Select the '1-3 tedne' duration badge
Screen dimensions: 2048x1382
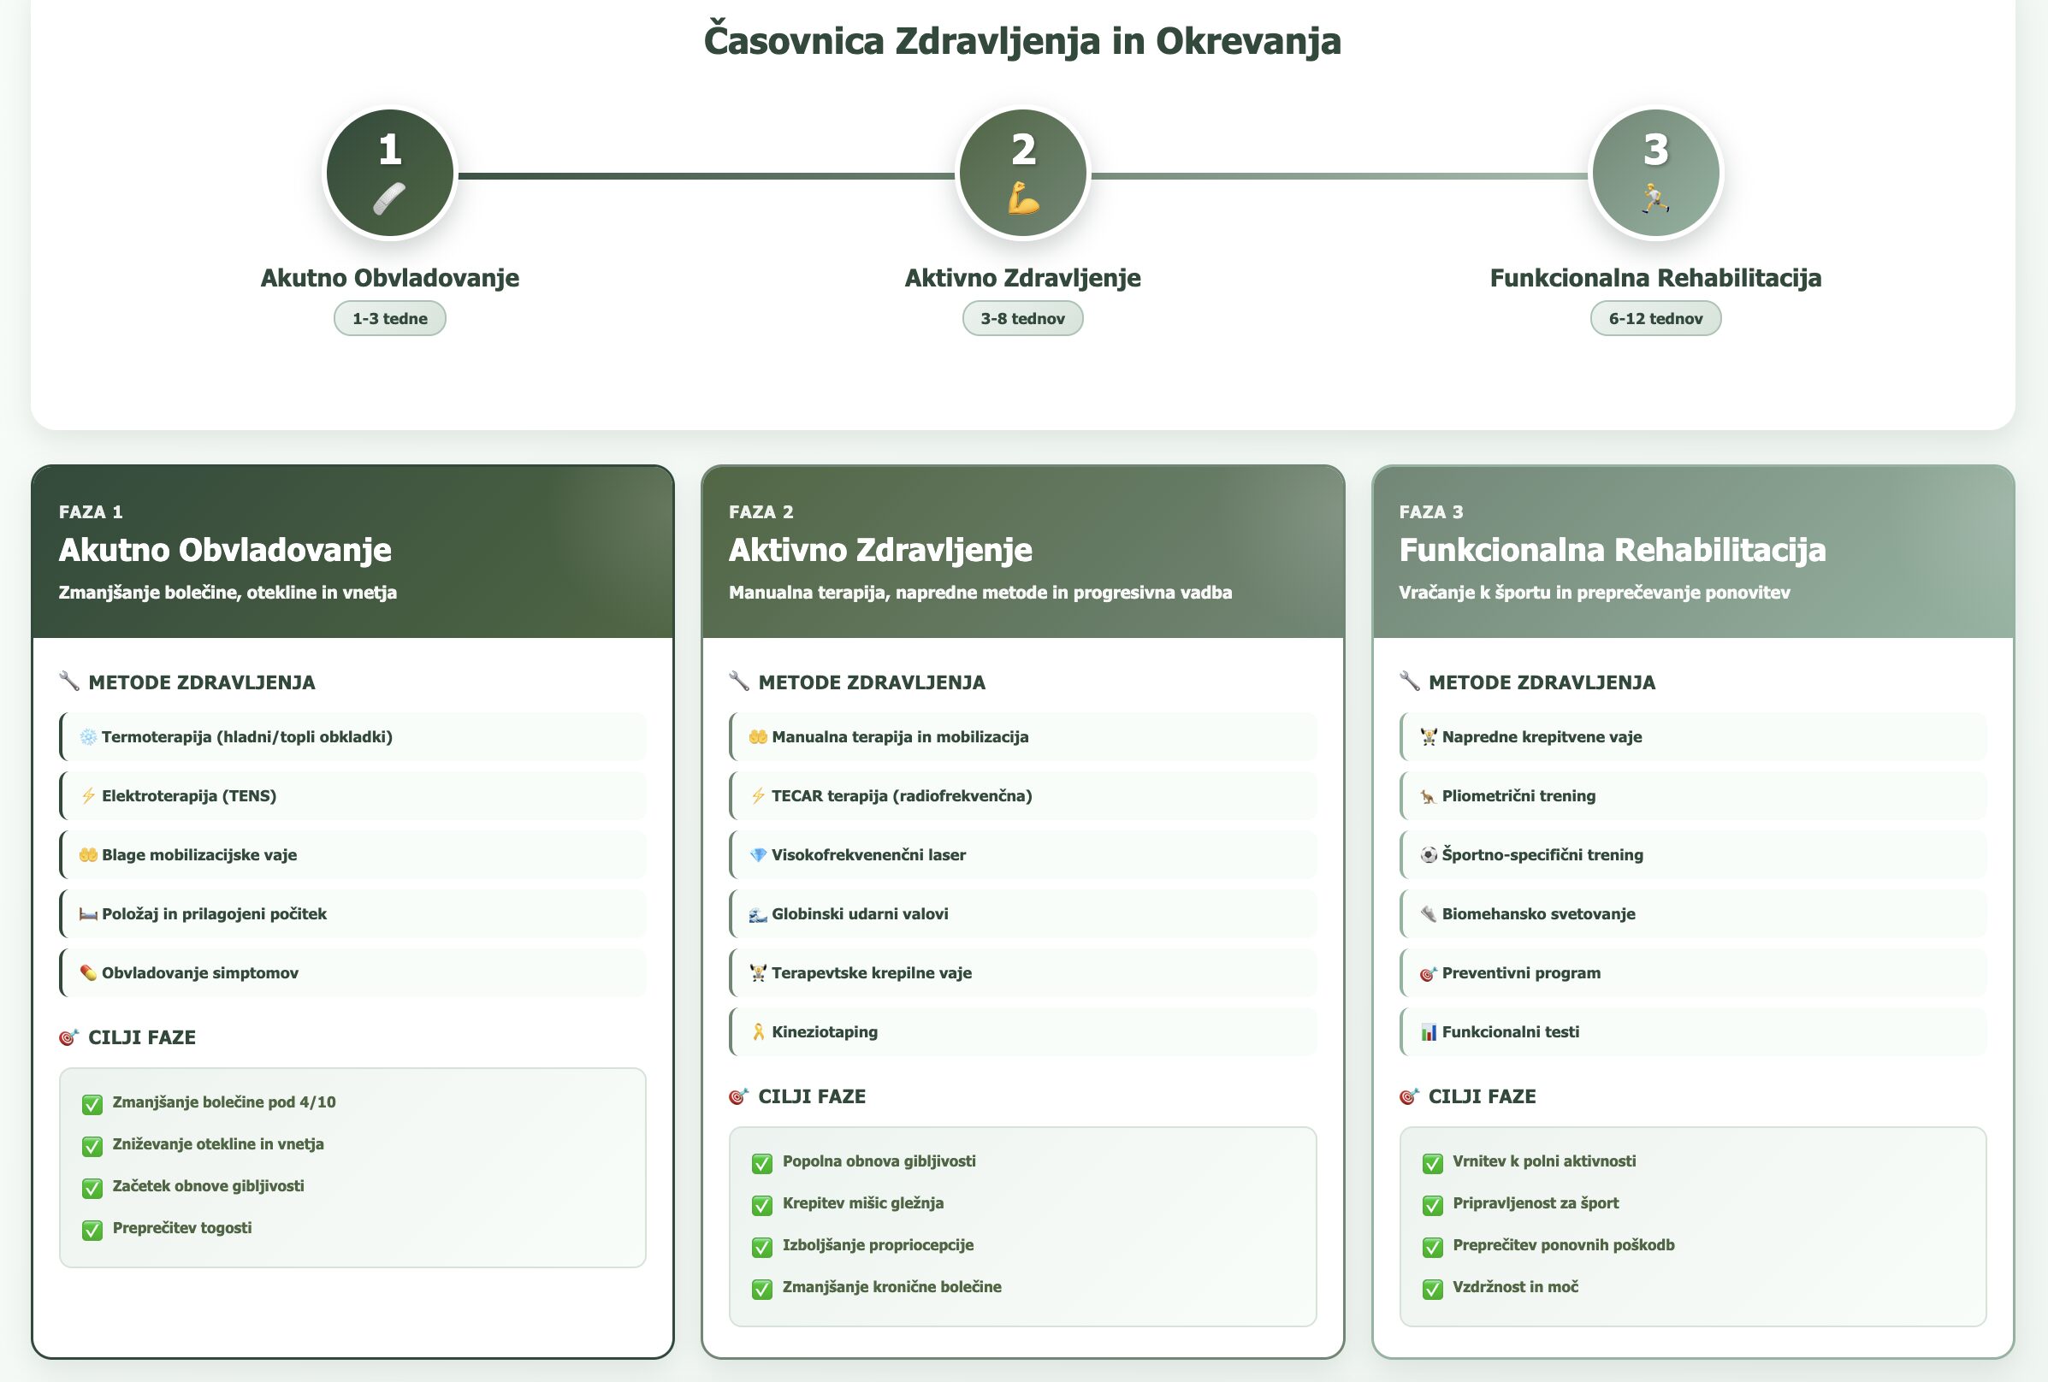tap(389, 319)
